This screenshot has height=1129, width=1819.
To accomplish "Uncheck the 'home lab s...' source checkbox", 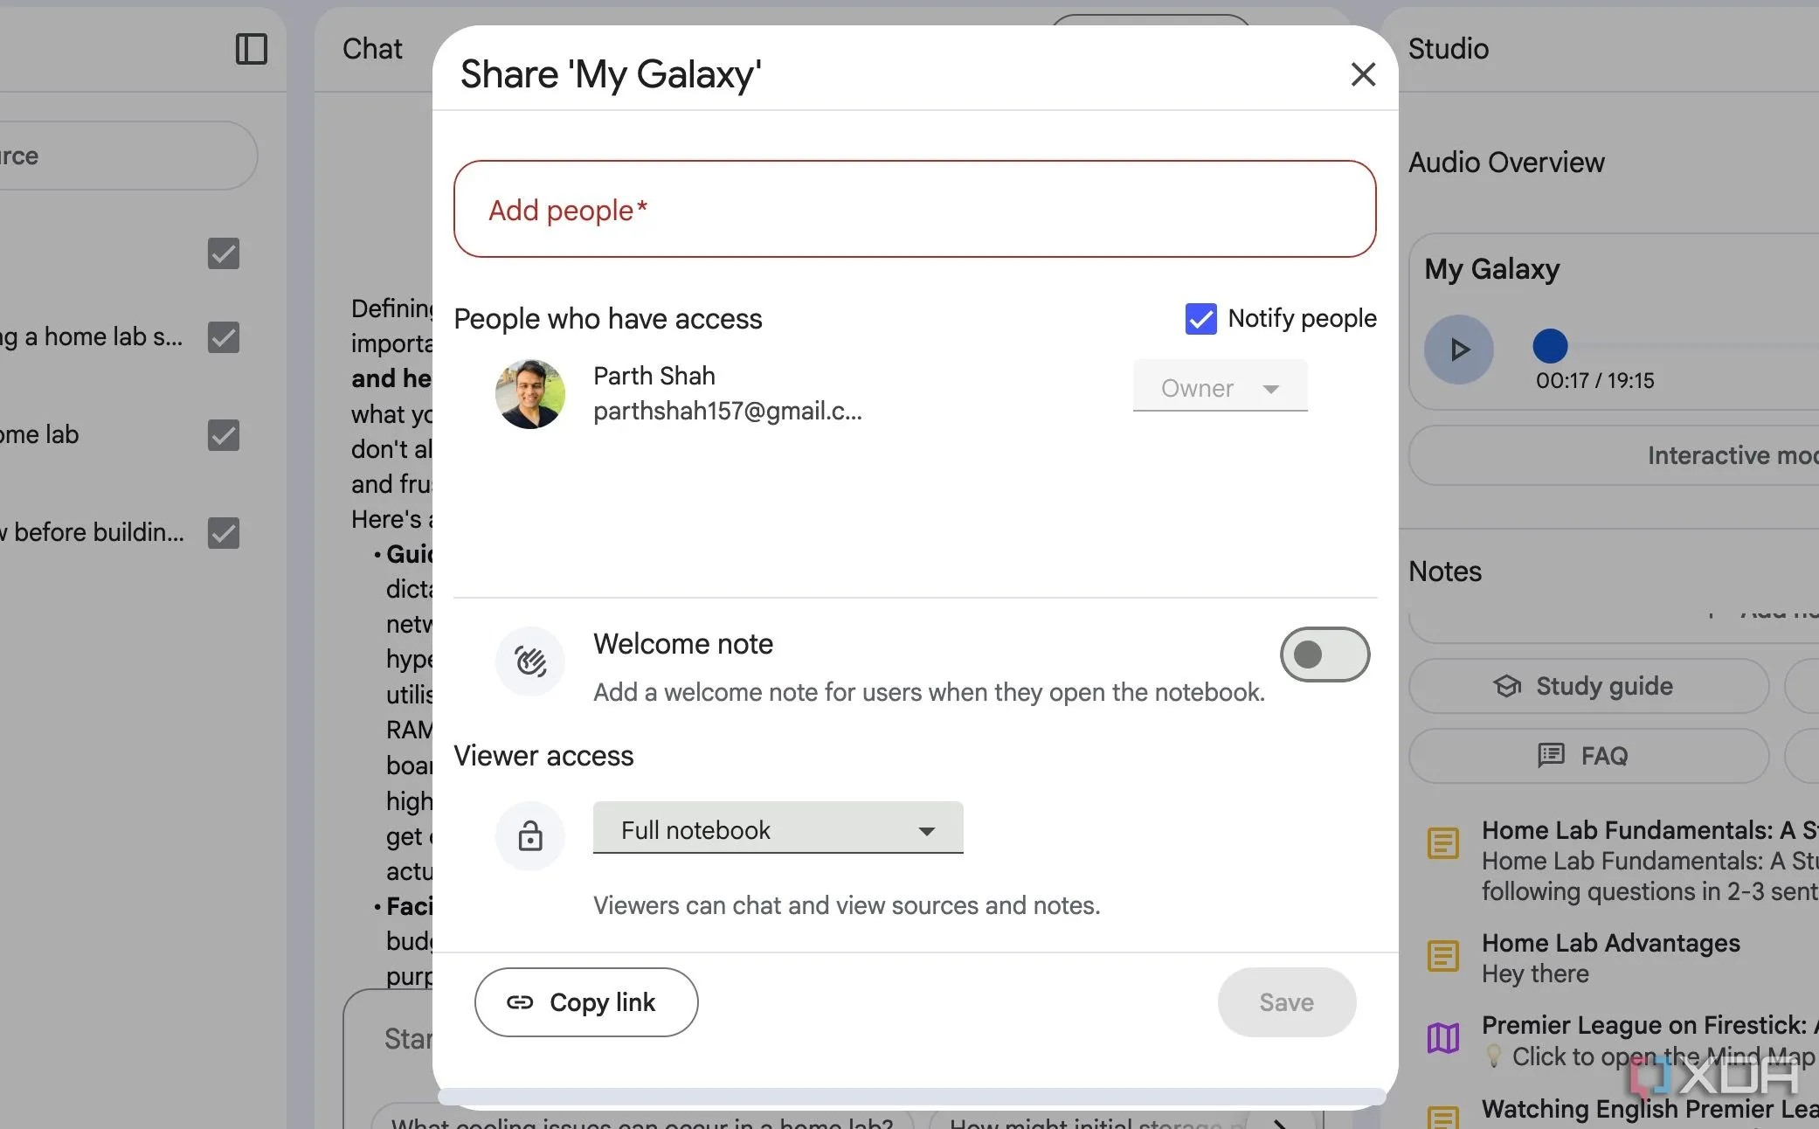I will click(x=224, y=337).
